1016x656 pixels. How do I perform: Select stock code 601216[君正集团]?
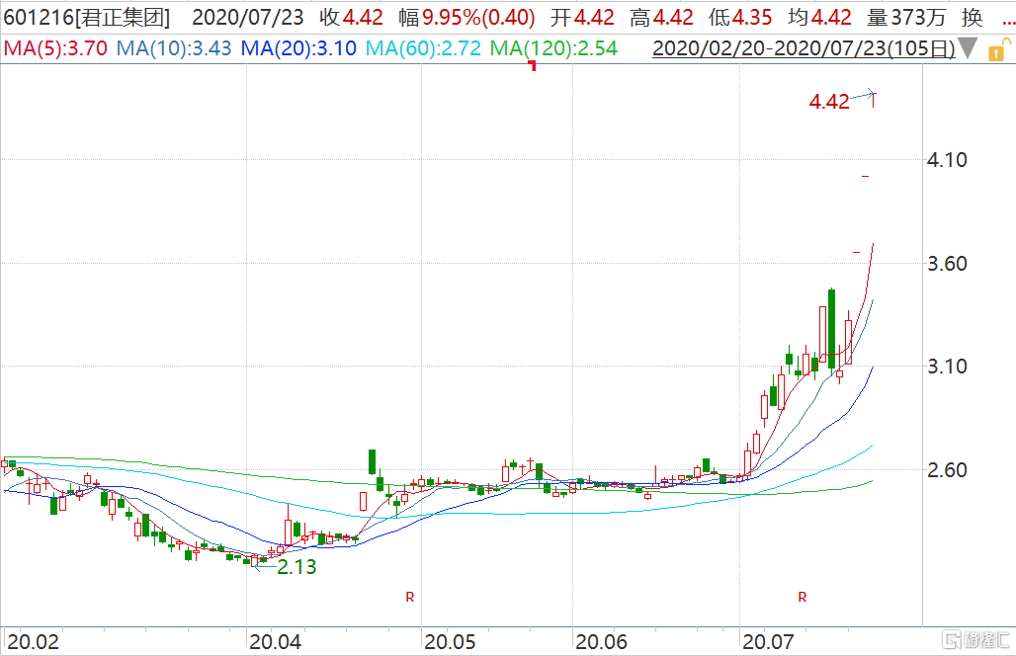pos(87,18)
